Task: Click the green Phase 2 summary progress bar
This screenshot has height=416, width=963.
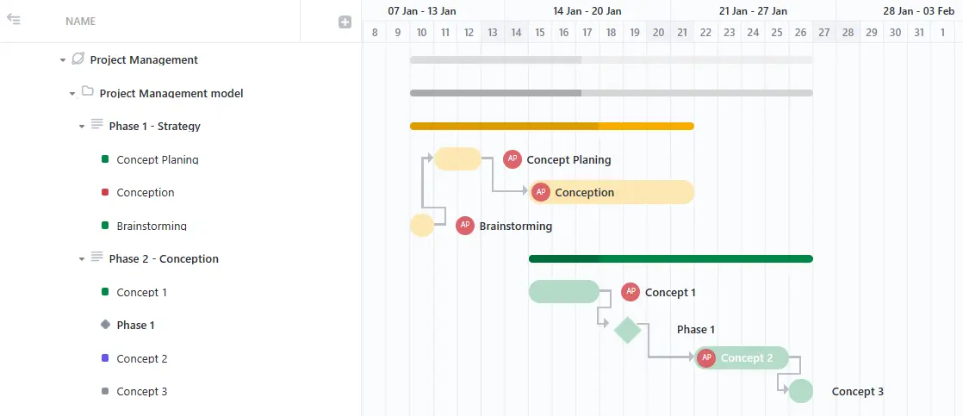Action: pos(671,258)
